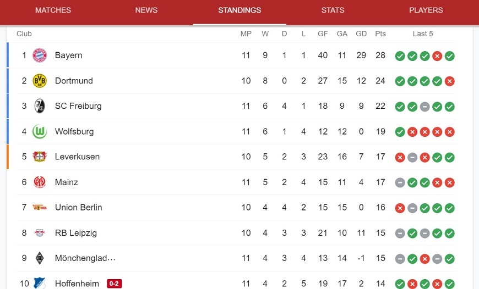Open the News tab

tap(146, 10)
